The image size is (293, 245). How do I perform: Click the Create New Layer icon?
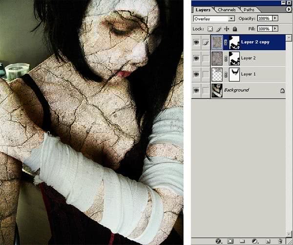268,241
